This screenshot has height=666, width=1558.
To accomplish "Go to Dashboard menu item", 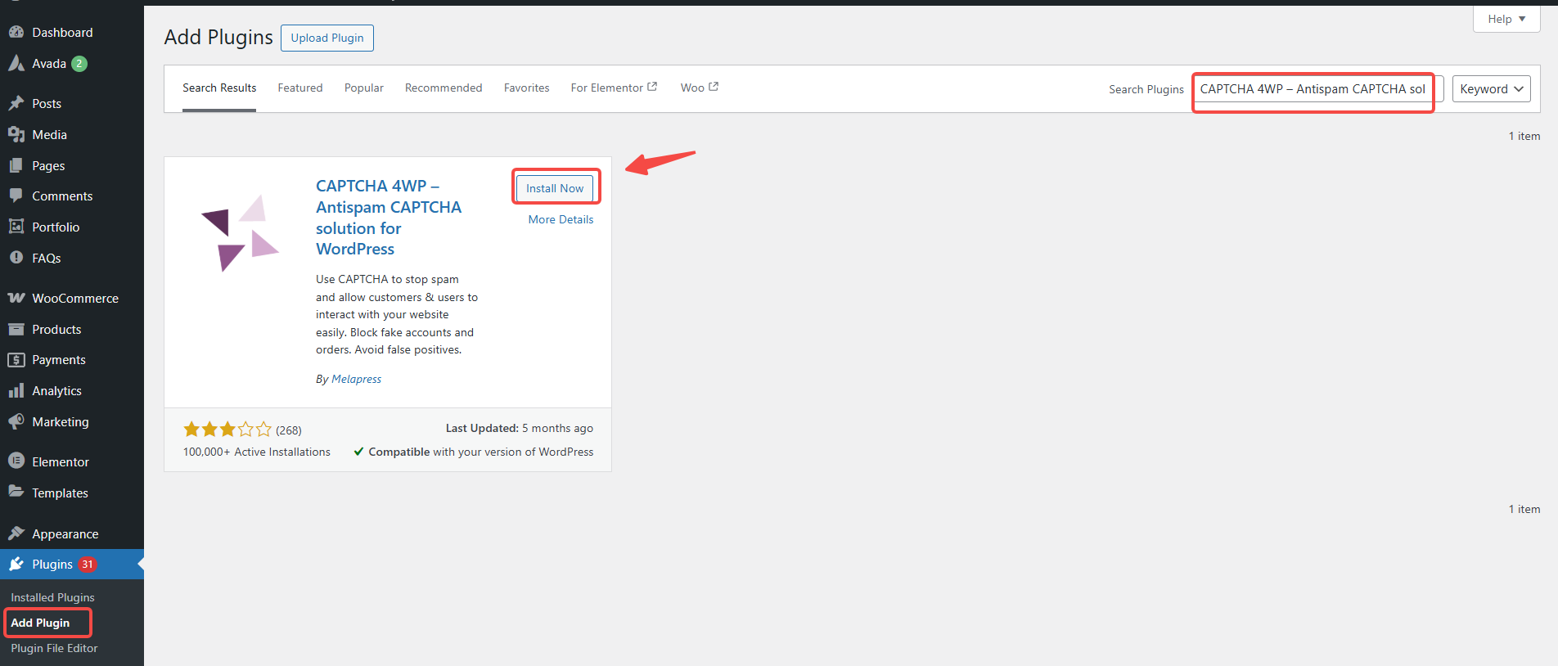I will point(72,32).
